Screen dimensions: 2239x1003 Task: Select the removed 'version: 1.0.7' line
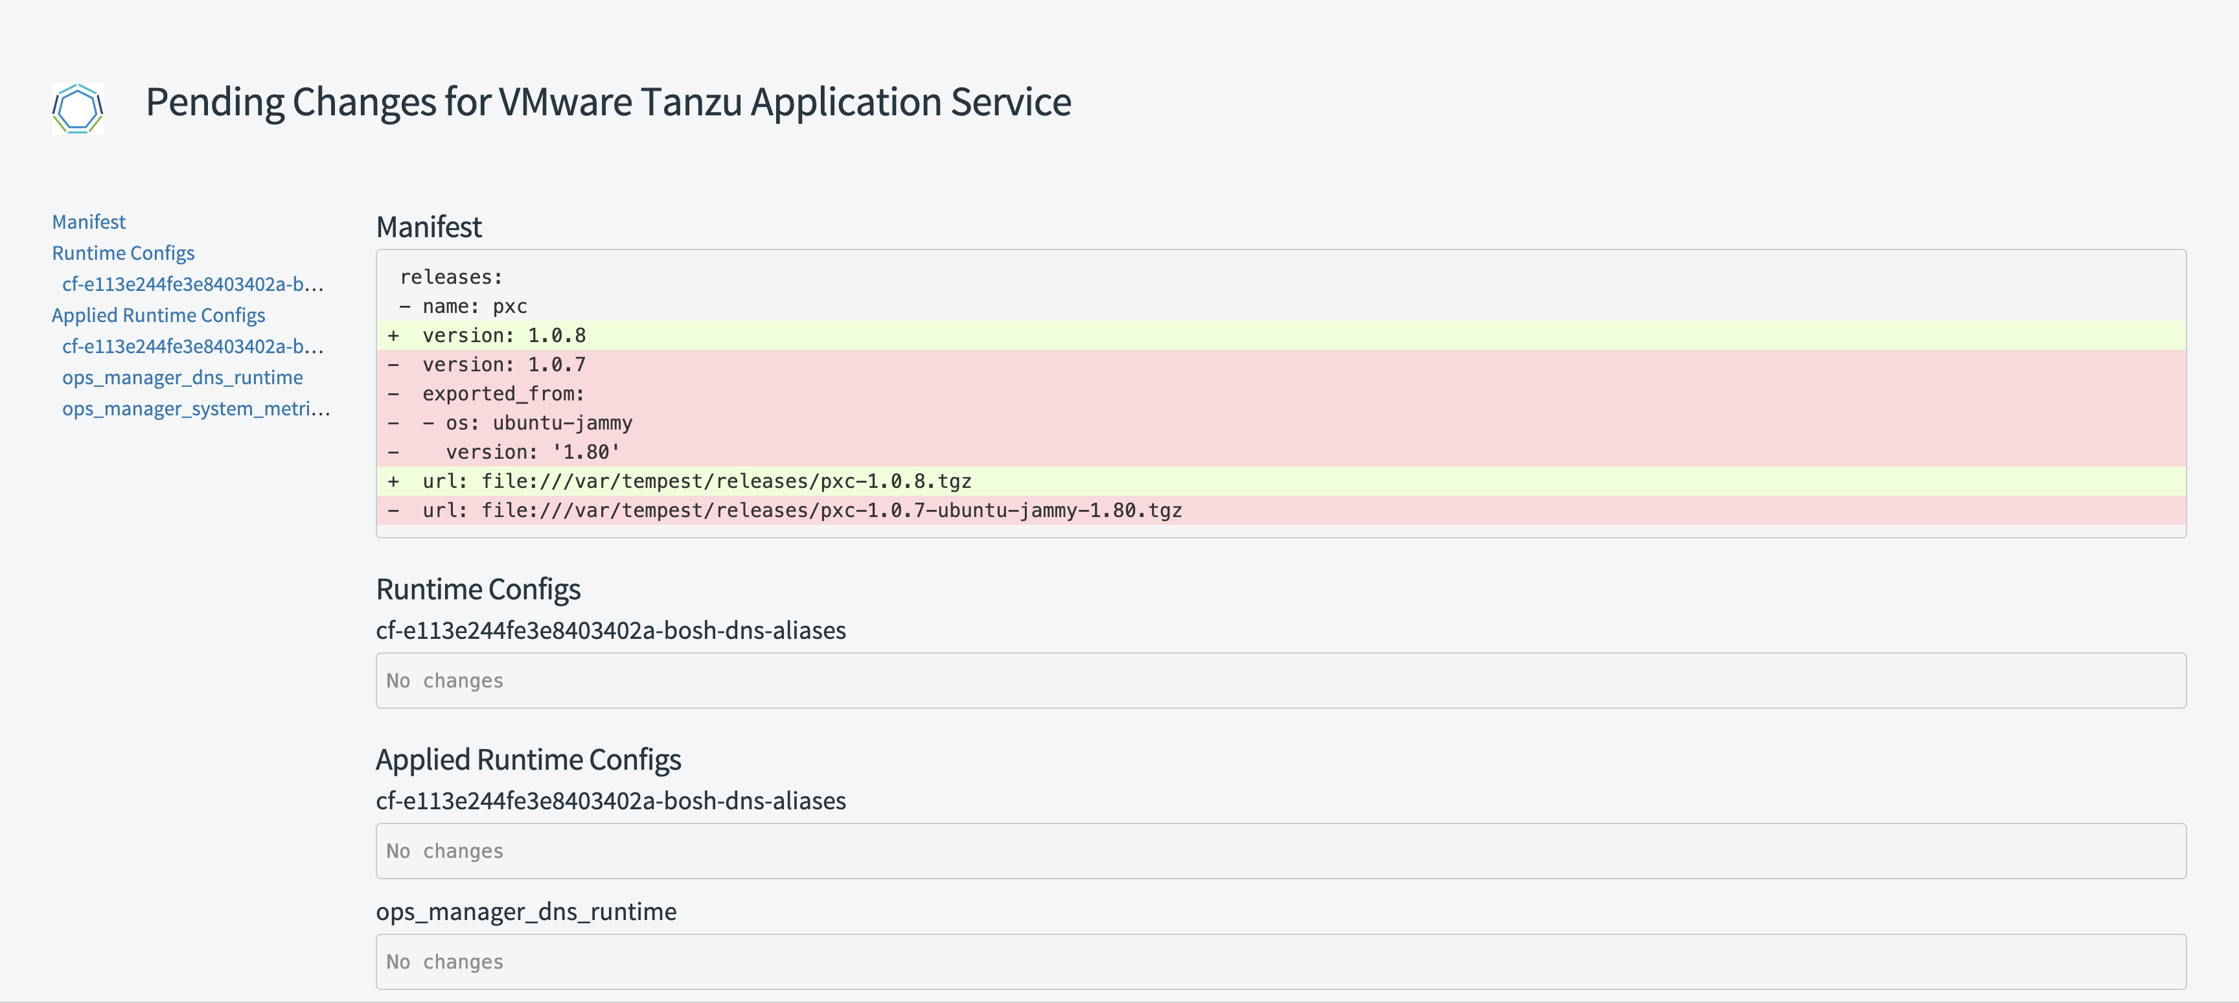[1281, 364]
